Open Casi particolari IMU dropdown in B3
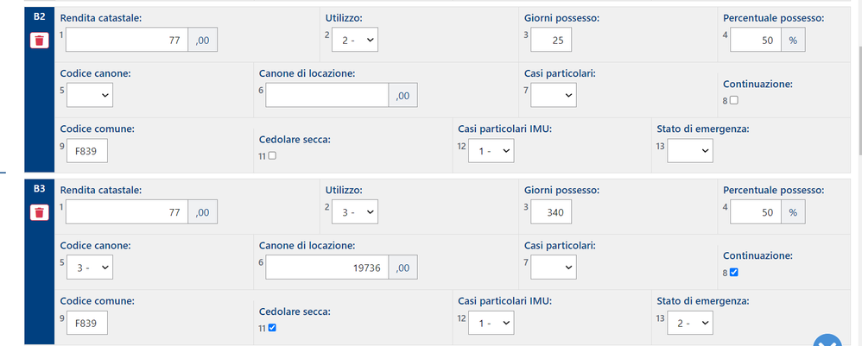The image size is (862, 346). [491, 324]
